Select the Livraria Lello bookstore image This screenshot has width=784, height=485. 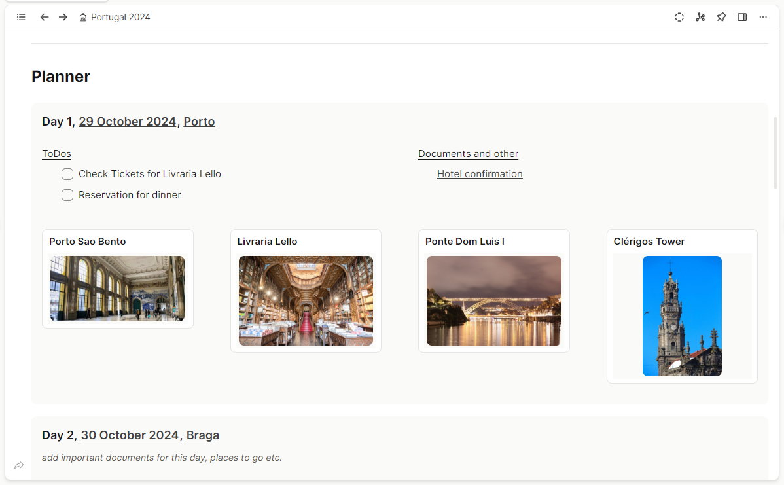[x=306, y=300]
